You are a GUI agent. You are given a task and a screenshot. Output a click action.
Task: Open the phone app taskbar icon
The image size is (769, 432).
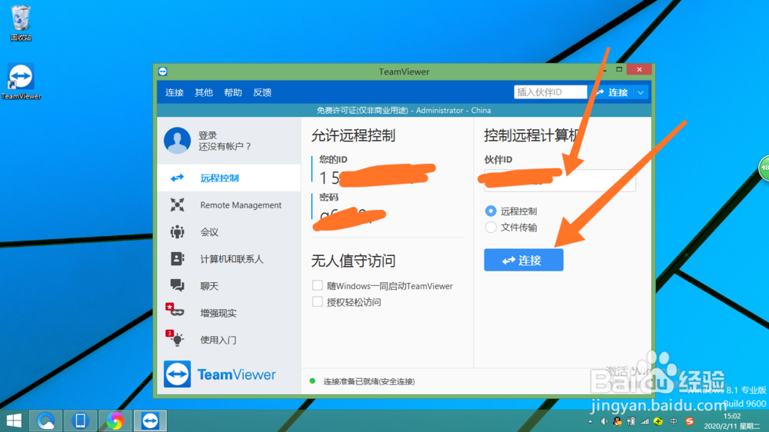pyautogui.click(x=81, y=420)
